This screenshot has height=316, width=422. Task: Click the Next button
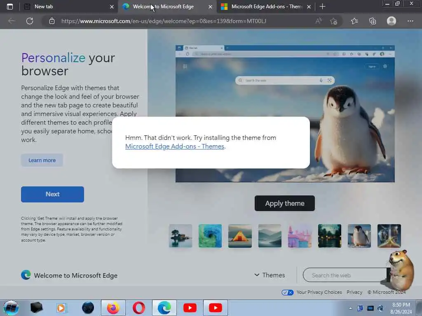point(52,194)
